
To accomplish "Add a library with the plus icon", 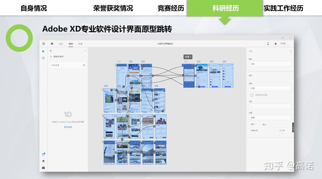I will pyautogui.click(x=85, y=51).
